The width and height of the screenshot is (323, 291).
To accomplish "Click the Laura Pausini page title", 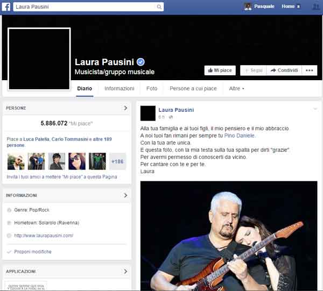I will point(104,62).
